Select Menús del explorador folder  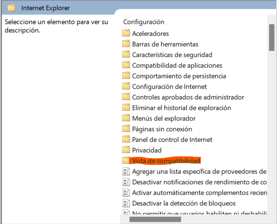tap(164, 119)
